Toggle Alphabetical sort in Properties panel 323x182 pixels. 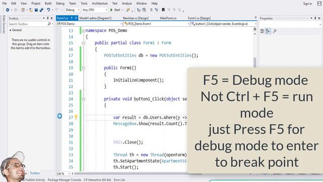(268, 31)
